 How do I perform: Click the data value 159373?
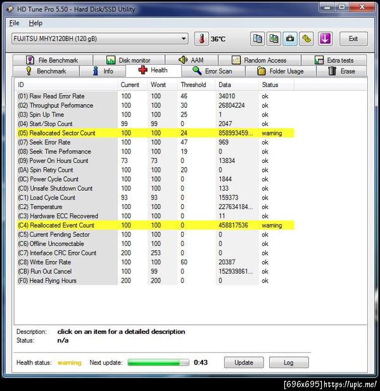tap(228, 198)
